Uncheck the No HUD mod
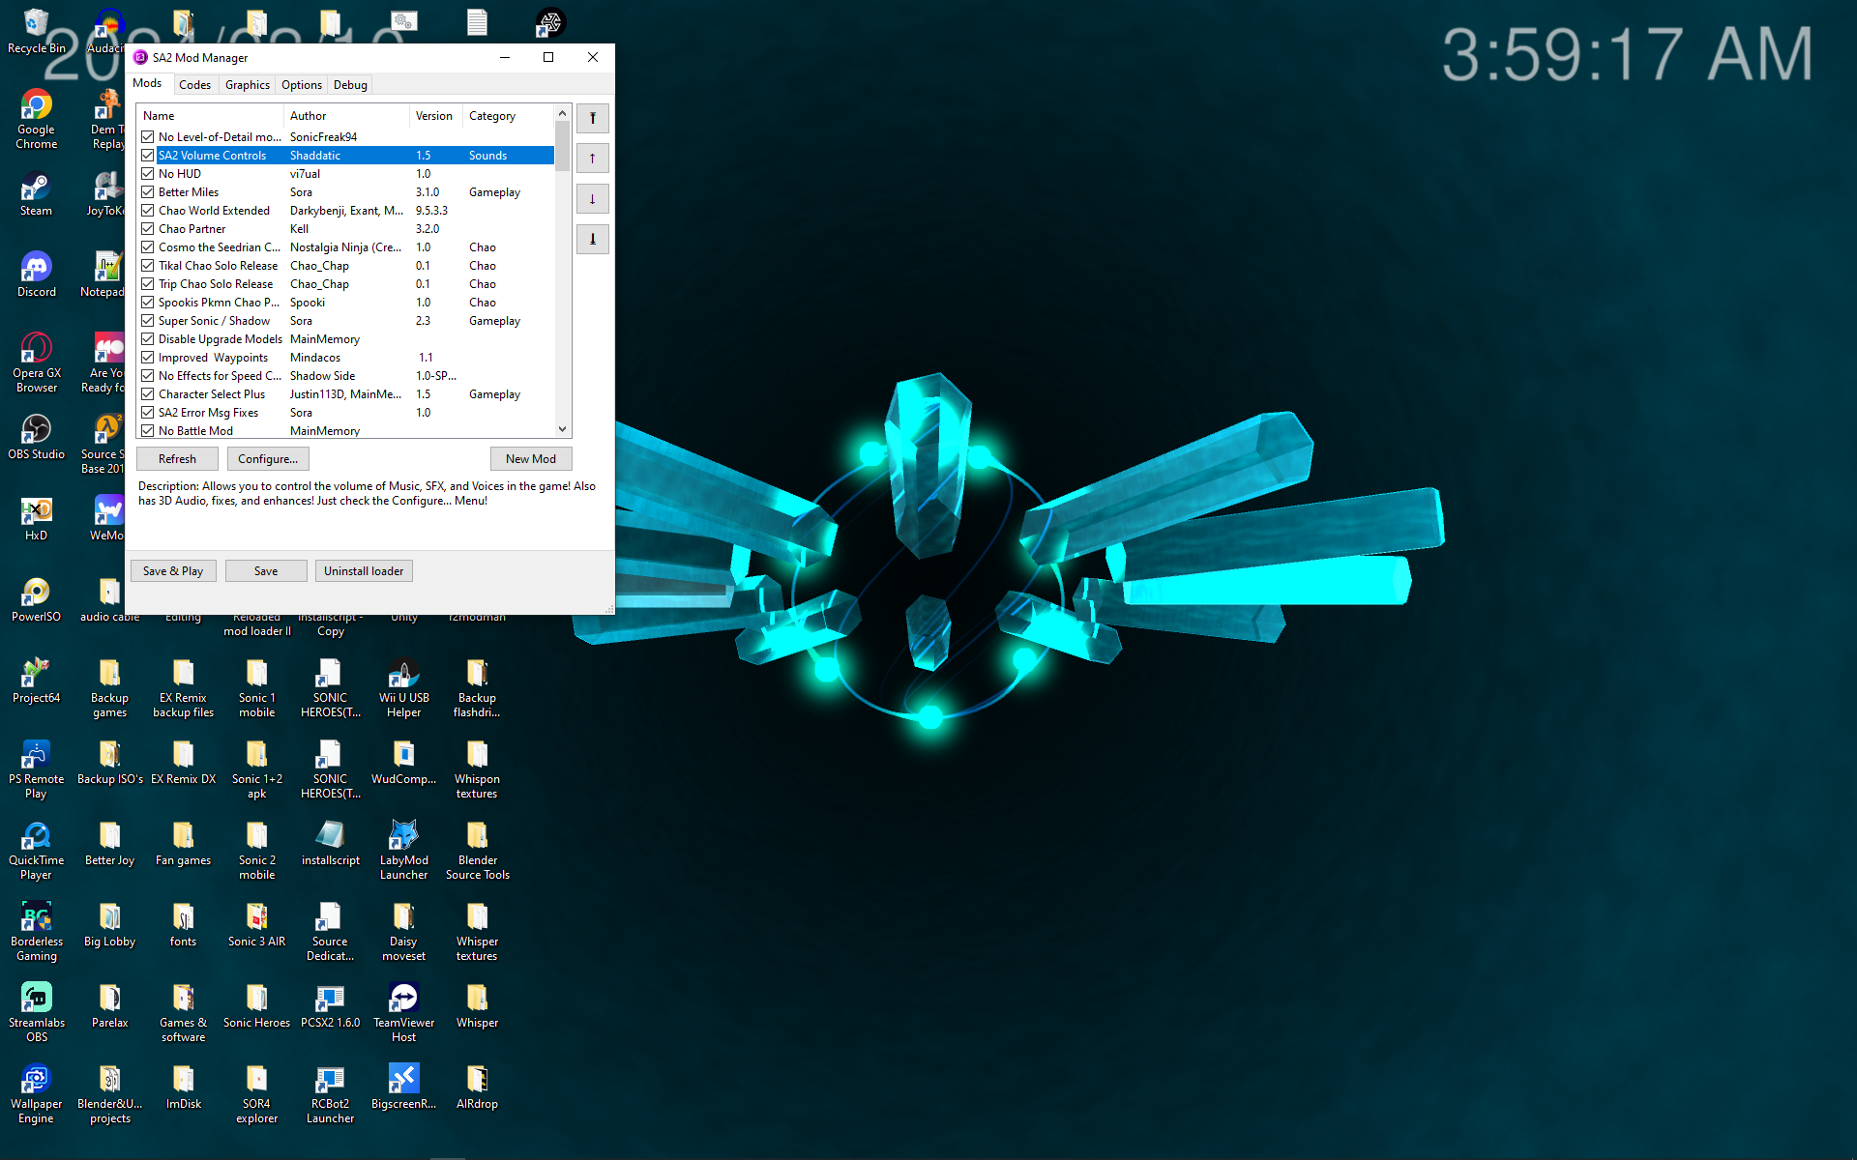The height and width of the screenshot is (1160, 1857). (x=148, y=174)
